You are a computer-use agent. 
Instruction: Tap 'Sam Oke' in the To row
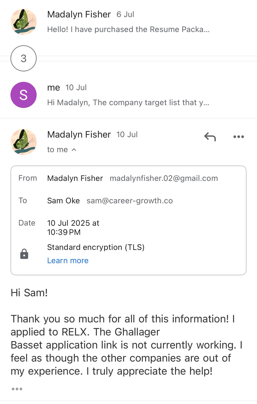63,201
